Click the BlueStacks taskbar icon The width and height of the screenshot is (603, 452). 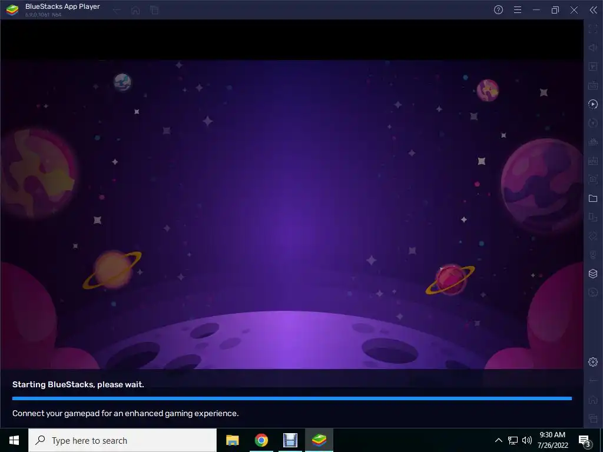(x=319, y=440)
